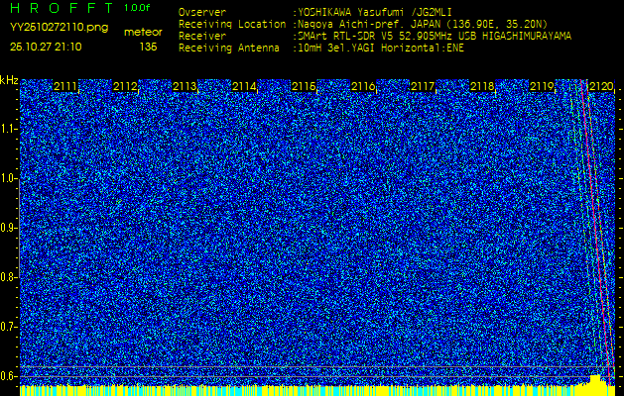Screen dimensions: 624x396
Task: Click the Receiver label
Action: [x=202, y=37]
